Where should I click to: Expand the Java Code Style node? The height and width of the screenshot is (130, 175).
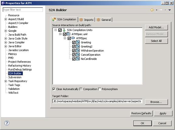[x=6, y=39]
